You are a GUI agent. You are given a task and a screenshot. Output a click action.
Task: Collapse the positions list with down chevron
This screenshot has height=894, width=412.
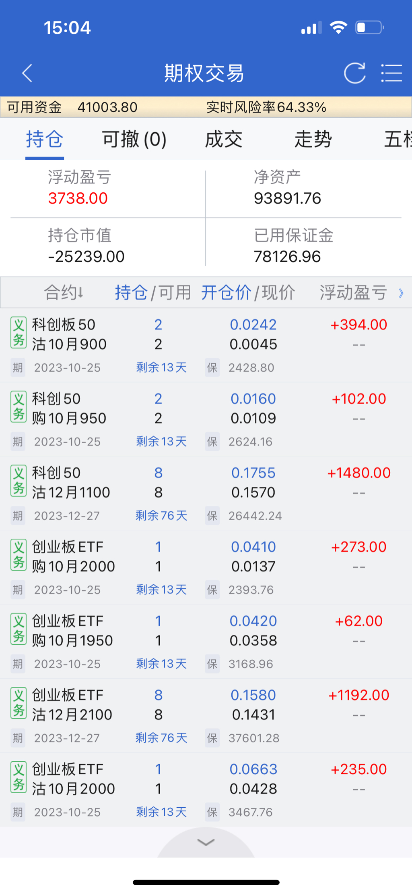click(206, 842)
